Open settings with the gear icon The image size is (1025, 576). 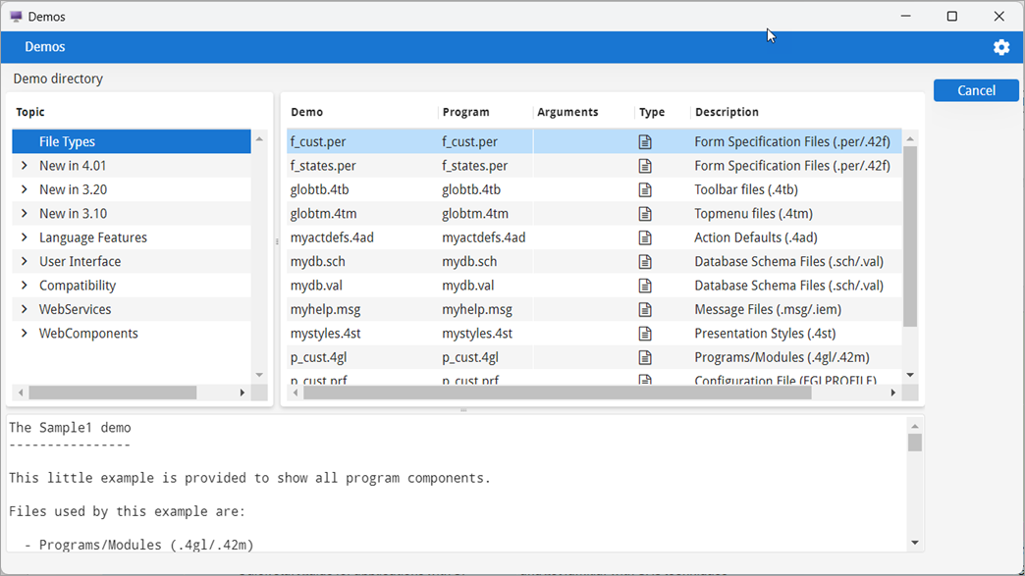pos(1001,46)
